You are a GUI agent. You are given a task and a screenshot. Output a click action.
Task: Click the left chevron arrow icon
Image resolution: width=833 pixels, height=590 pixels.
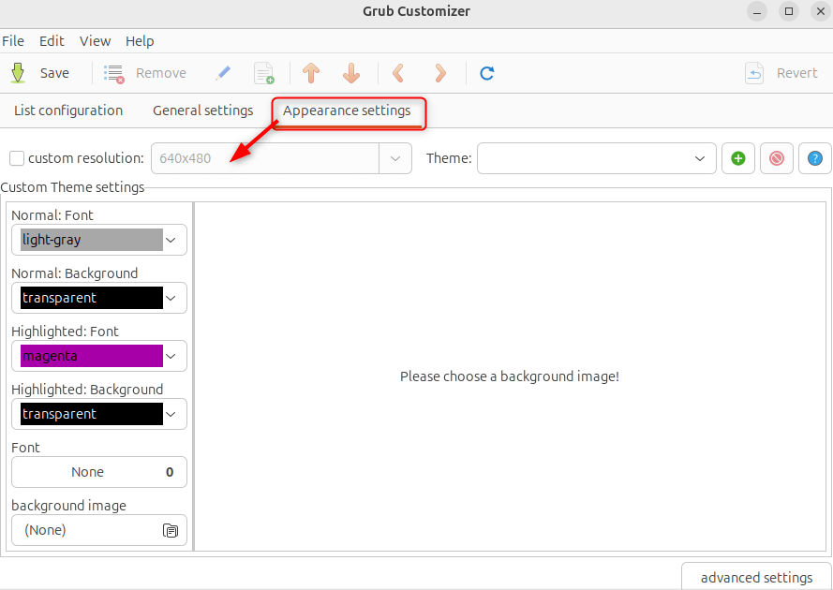click(x=398, y=73)
